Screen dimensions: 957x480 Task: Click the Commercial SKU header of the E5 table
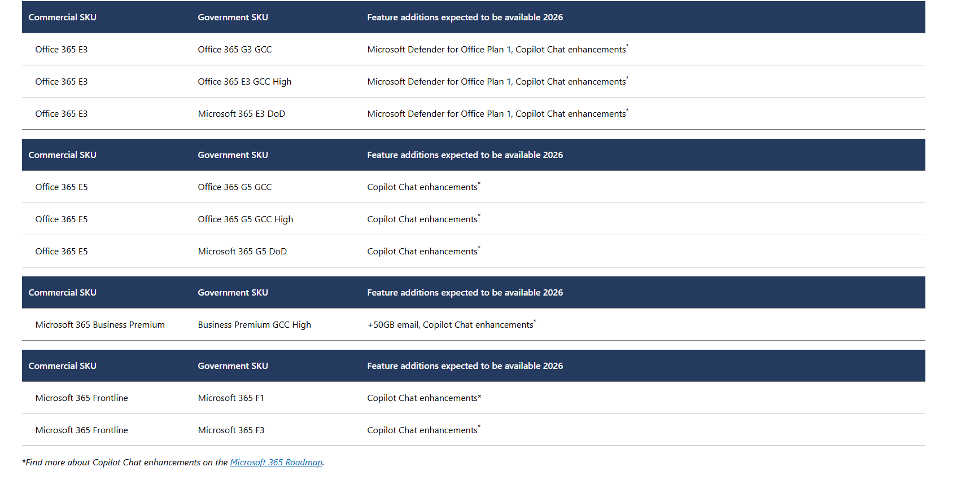(x=63, y=155)
